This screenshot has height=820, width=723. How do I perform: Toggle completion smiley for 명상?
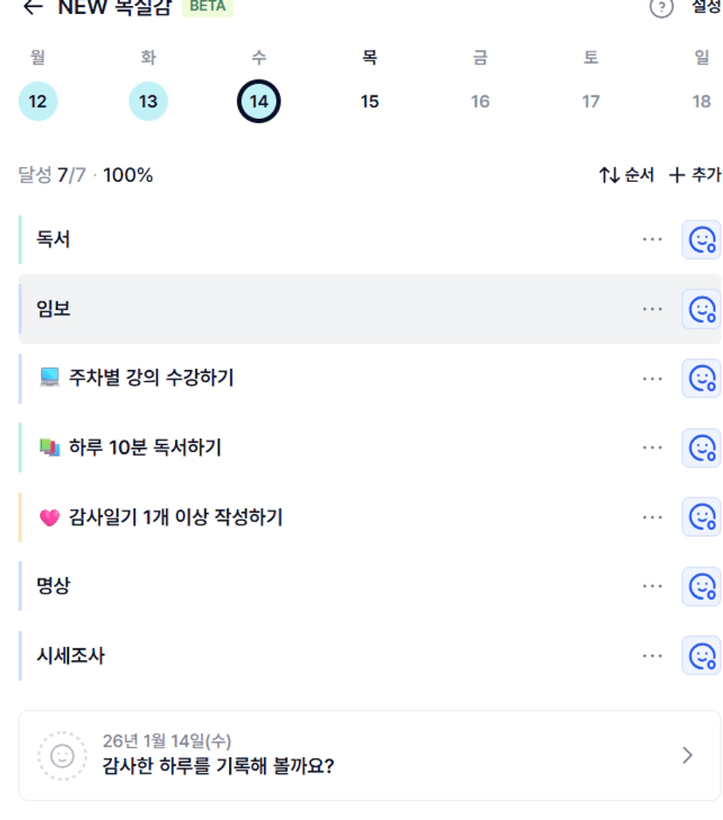pyautogui.click(x=701, y=586)
